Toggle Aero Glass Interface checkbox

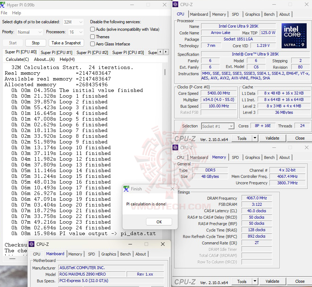coord(92,44)
